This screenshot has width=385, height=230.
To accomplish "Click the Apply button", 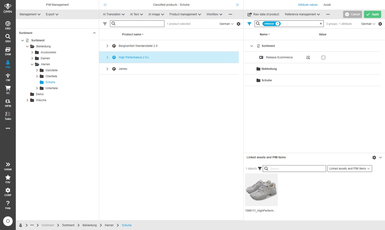I will (x=372, y=14).
